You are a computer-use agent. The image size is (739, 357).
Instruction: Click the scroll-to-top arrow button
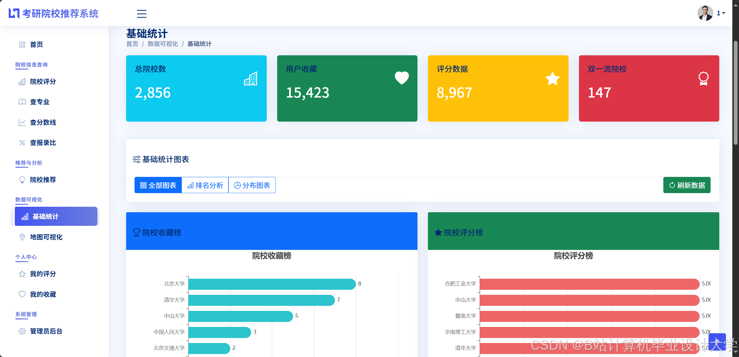point(717,342)
